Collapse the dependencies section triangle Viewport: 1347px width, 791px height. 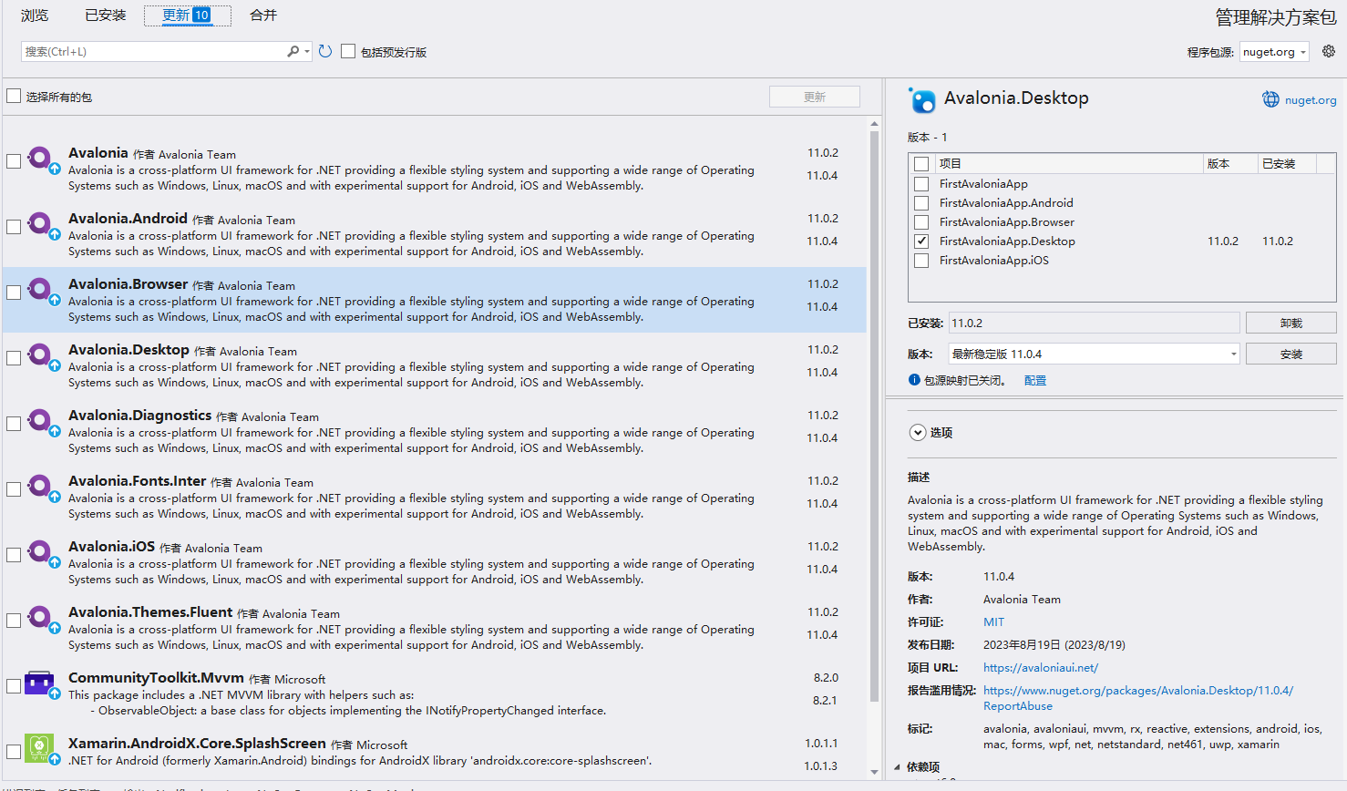[x=897, y=766]
